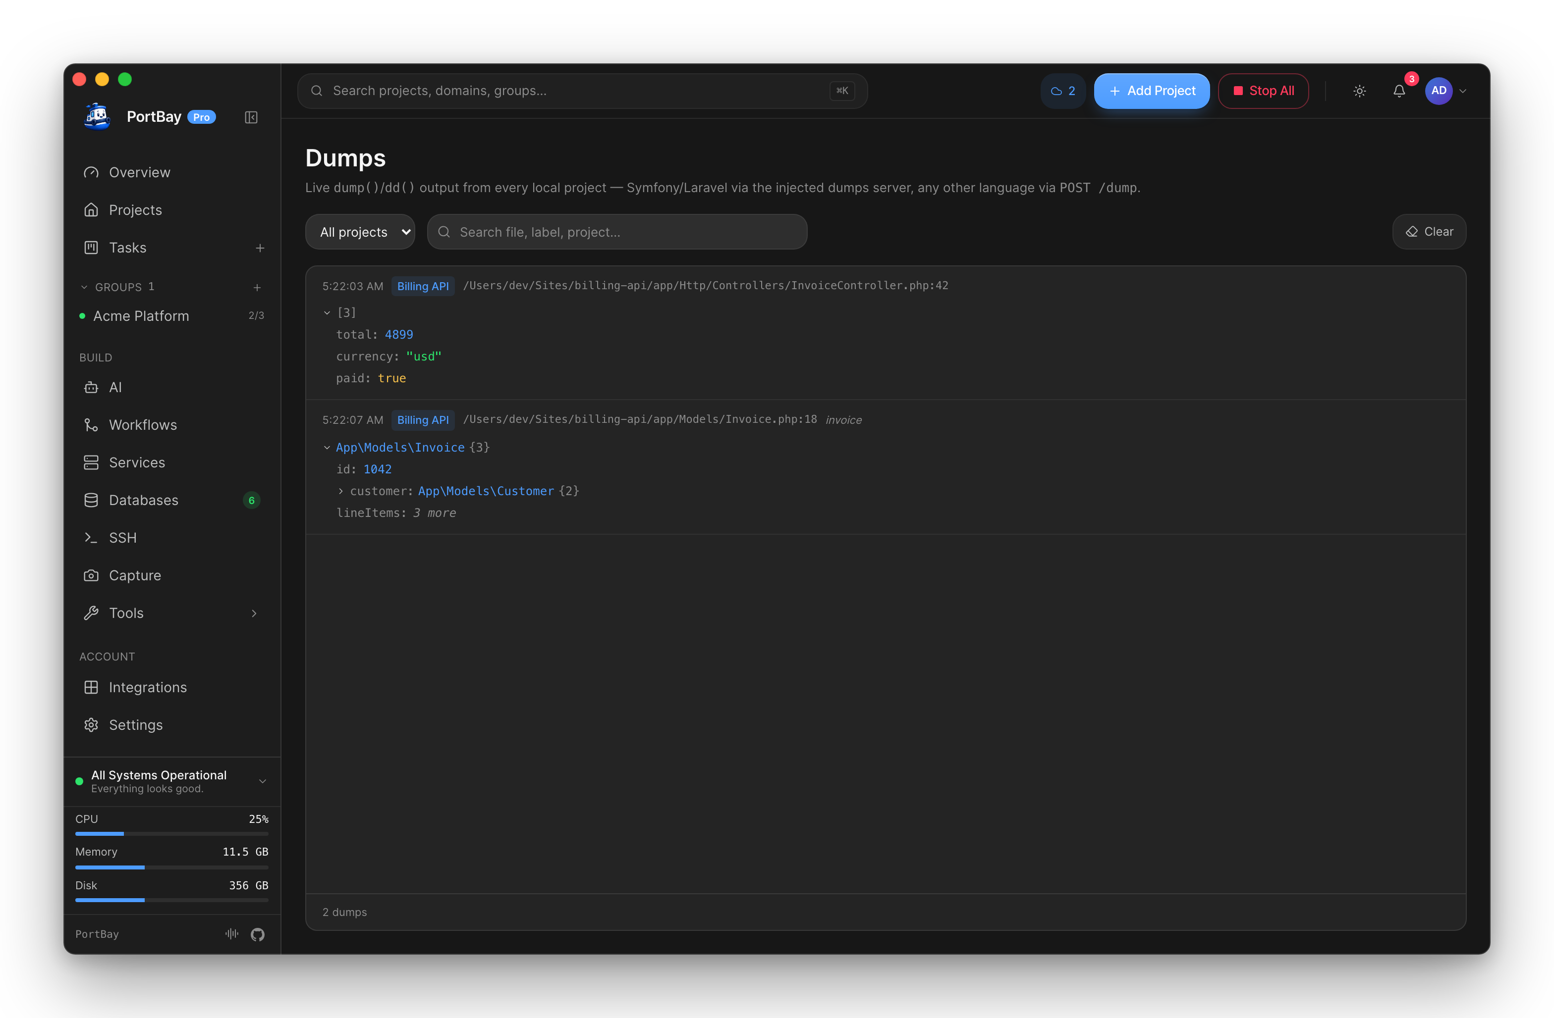This screenshot has width=1554, height=1018.
Task: Open Databases in the sidebar
Action: pyautogui.click(x=172, y=500)
